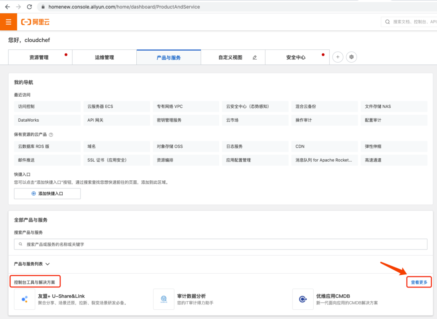Open 对象存储 OSS
Image resolution: width=437 pixels, height=319 pixels.
(x=186, y=146)
